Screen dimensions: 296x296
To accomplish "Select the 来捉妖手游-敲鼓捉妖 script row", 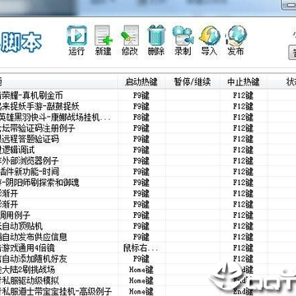I will point(148,106).
